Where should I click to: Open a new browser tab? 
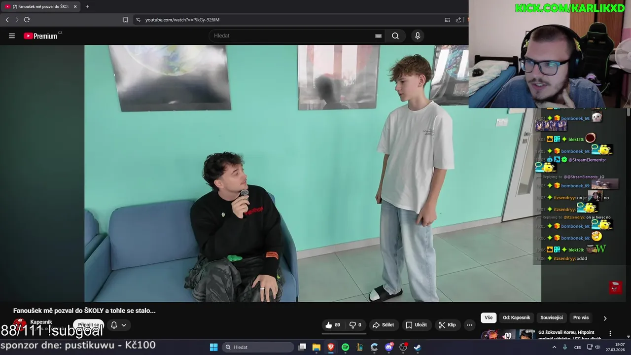click(87, 6)
